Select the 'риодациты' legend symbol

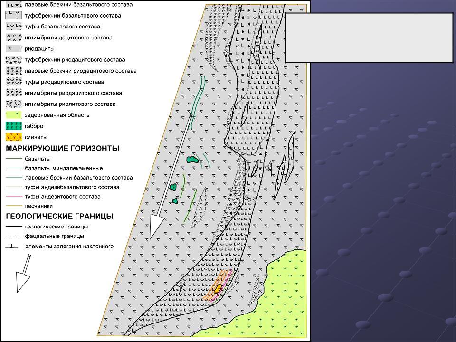click(x=14, y=48)
